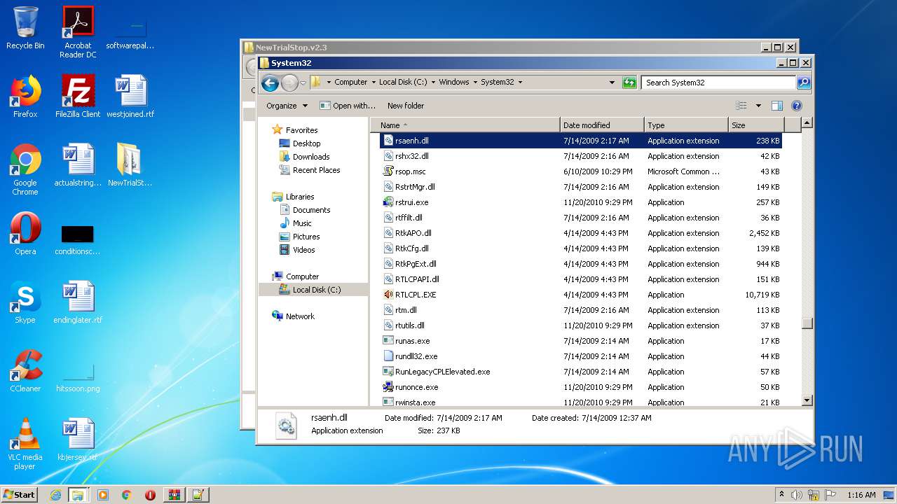Expand Computer breadcrumb arrow in address bar
897x504 pixels.
[x=373, y=83]
